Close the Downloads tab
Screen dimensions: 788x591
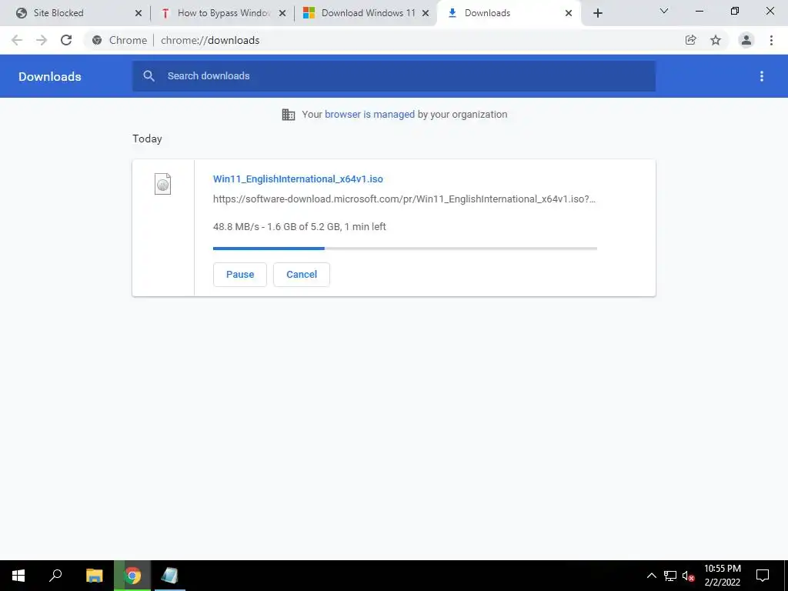point(569,13)
